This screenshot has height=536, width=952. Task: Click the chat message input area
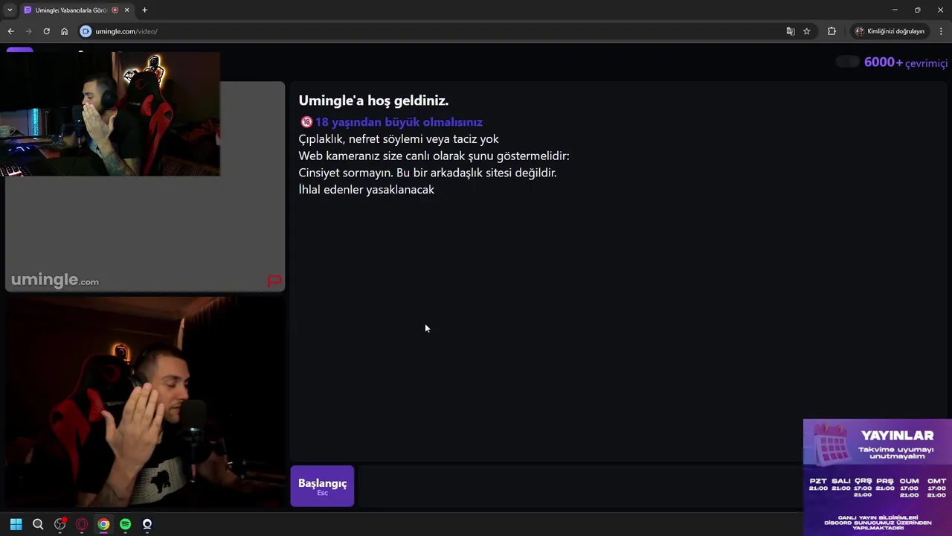point(579,486)
